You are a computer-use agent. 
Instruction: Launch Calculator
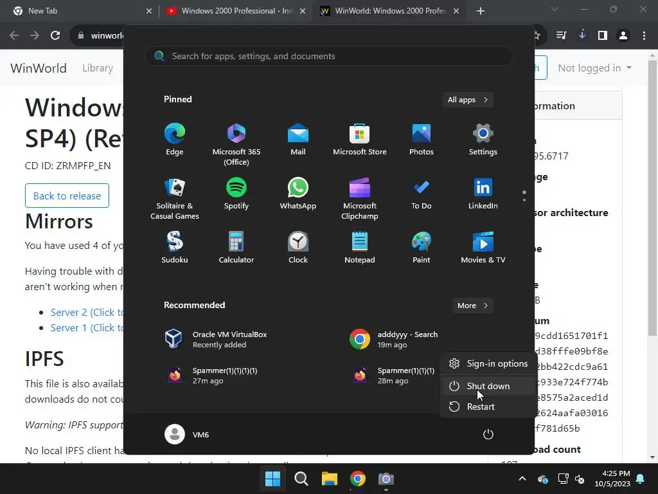coord(236,248)
